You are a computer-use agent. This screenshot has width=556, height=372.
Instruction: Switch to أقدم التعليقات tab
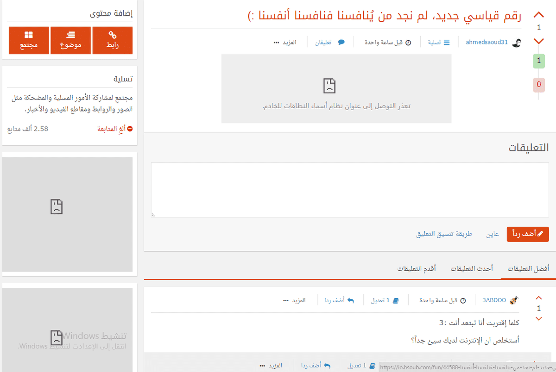[417, 269]
